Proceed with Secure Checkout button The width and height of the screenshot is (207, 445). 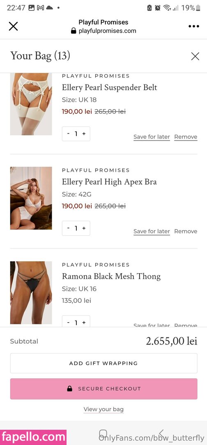click(104, 389)
